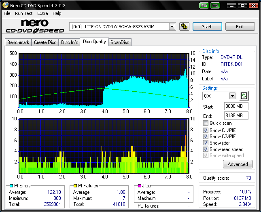Click the green dual-window icon in title bar
Screen dimensions: 261x212
[204, 6]
